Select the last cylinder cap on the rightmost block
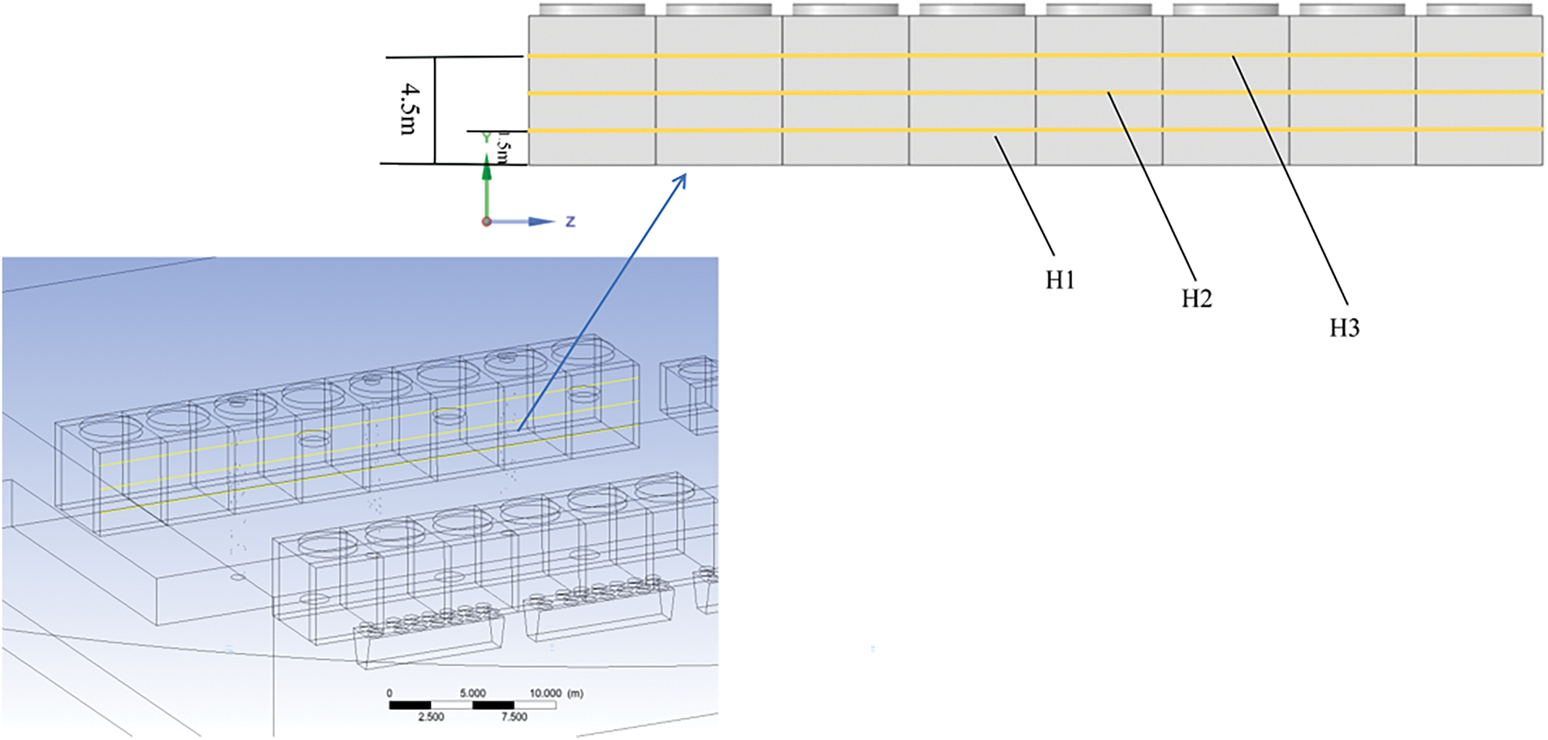The image size is (1548, 740). click(x=1479, y=10)
